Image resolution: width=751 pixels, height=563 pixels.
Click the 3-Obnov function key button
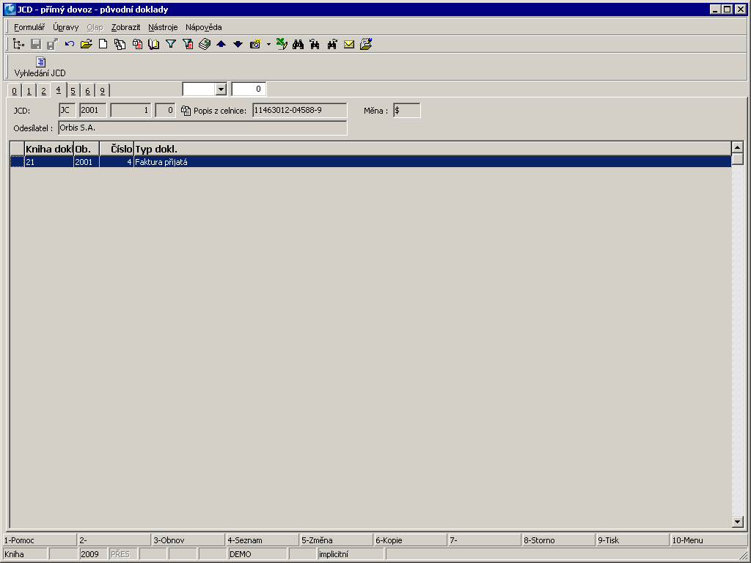(188, 540)
